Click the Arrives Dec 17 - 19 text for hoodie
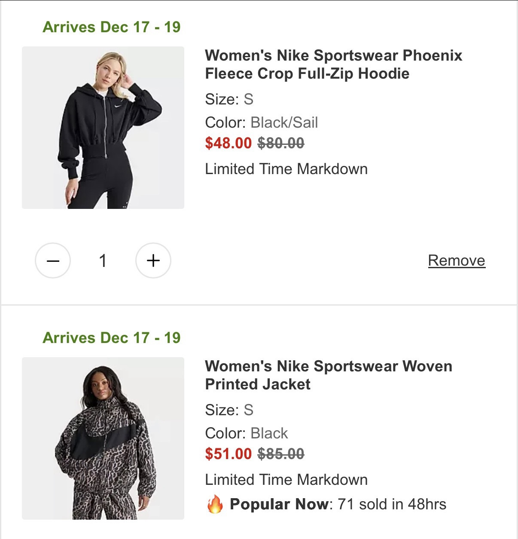The image size is (518, 539). [111, 27]
